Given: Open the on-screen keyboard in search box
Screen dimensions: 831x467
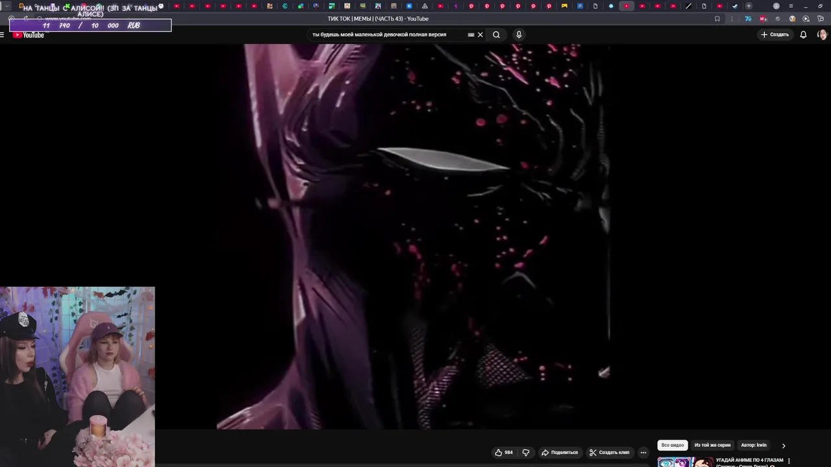Looking at the screenshot, I should (471, 35).
